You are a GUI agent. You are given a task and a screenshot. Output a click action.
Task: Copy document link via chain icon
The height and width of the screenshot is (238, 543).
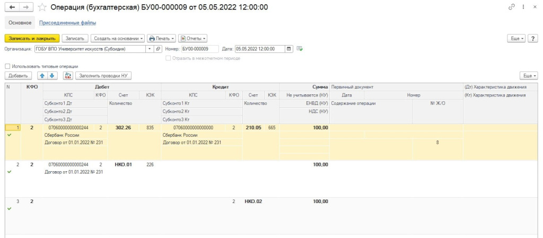512,7
